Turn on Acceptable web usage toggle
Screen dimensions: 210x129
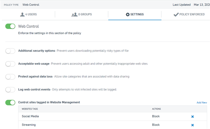(10, 64)
